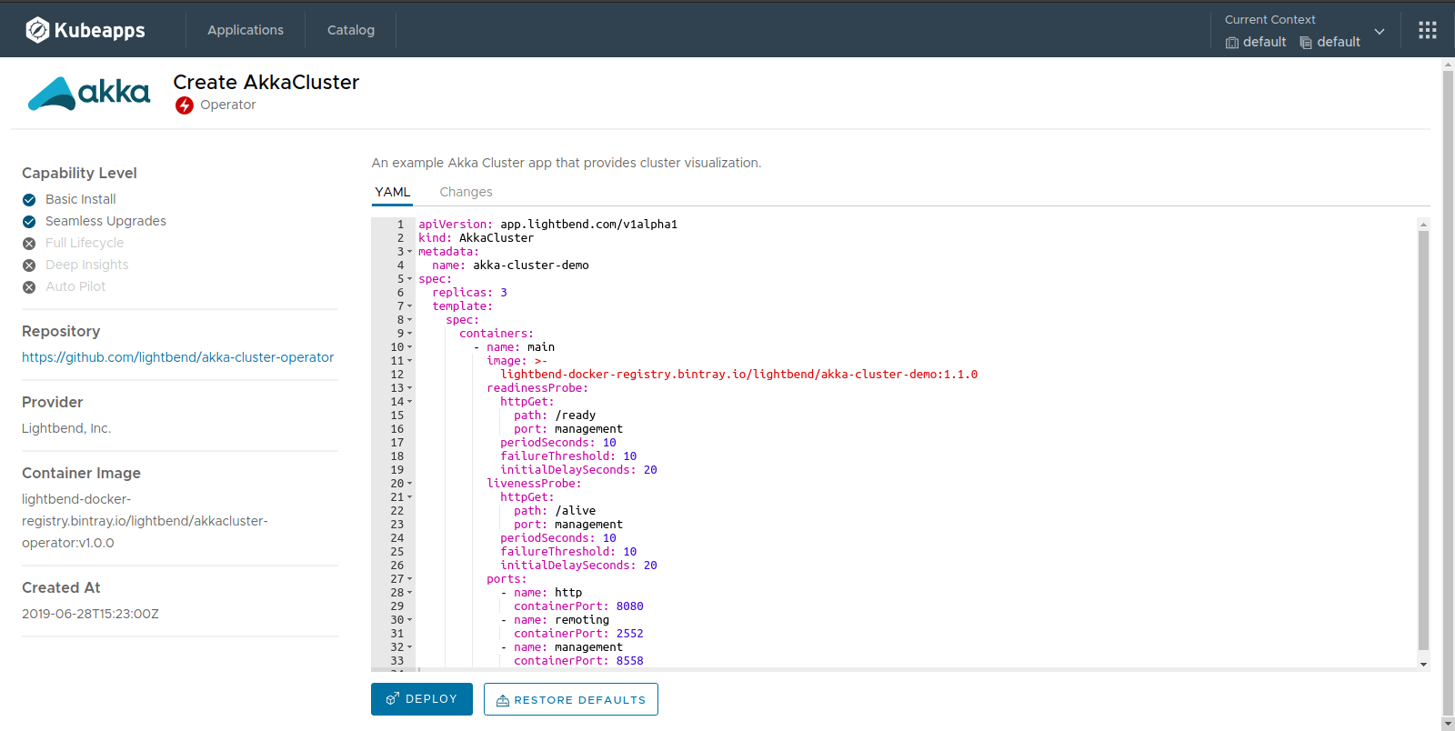Switch to the Changes tab
This screenshot has height=731, width=1455.
coord(466,192)
